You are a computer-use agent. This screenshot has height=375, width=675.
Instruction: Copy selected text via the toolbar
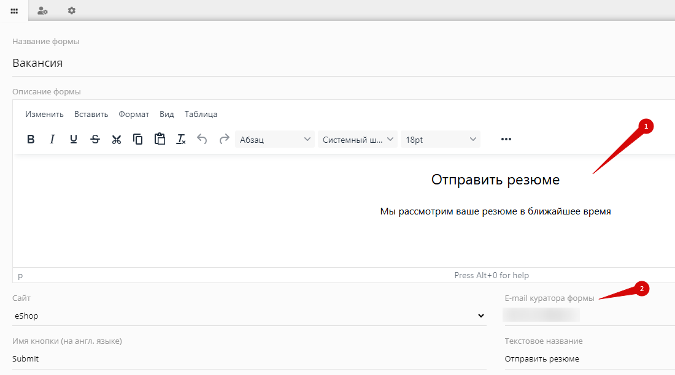tap(138, 140)
